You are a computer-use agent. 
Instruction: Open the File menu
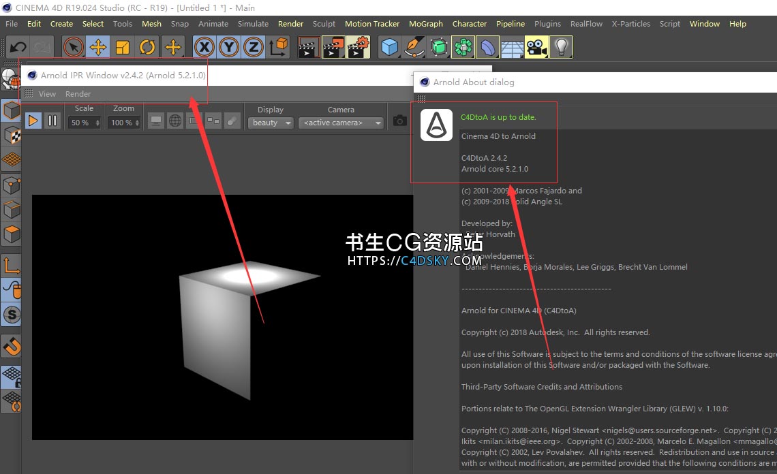[x=12, y=24]
